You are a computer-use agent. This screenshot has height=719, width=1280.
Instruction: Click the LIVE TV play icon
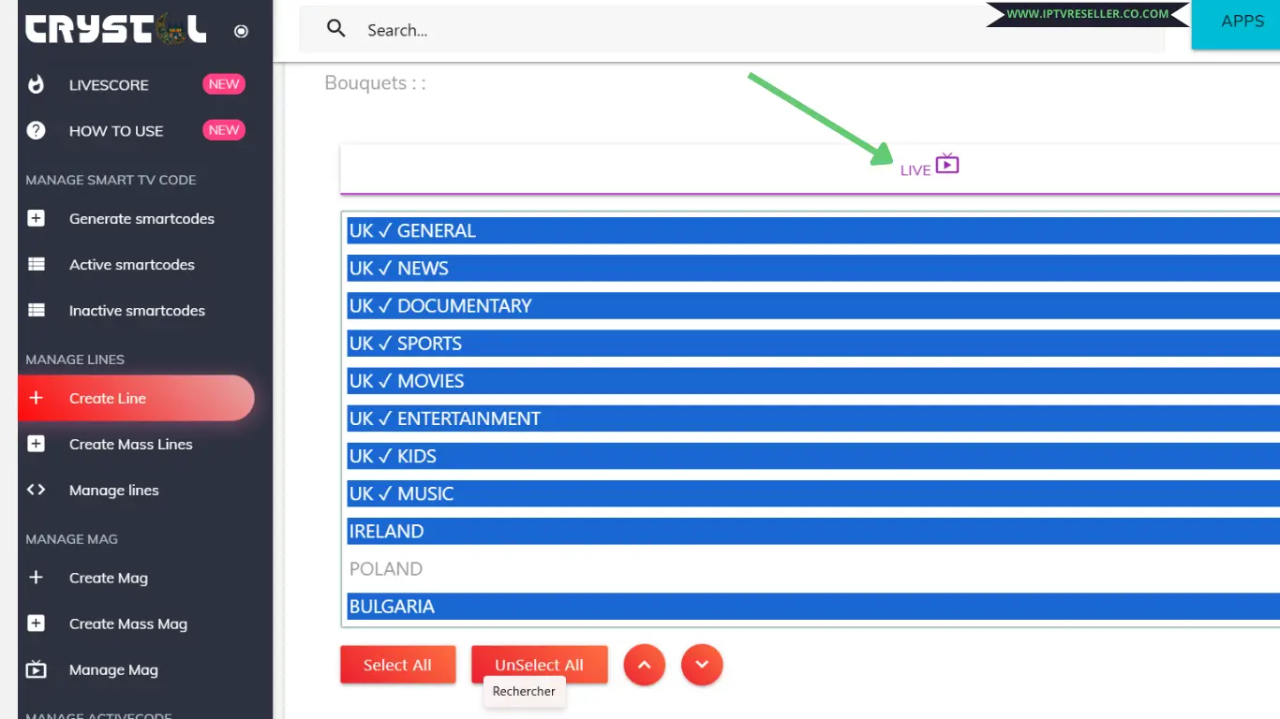[948, 163]
